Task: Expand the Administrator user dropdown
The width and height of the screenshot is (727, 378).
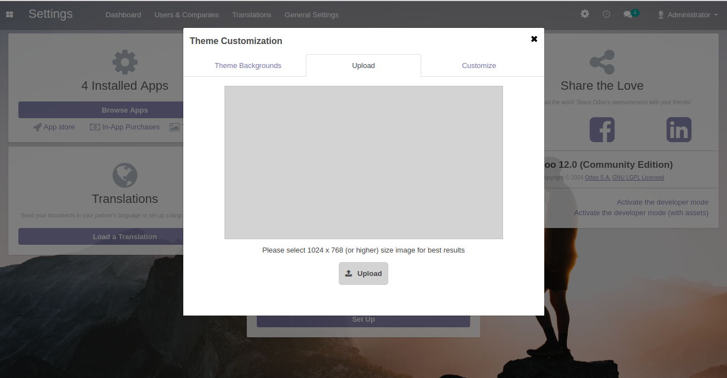Action: [x=688, y=15]
